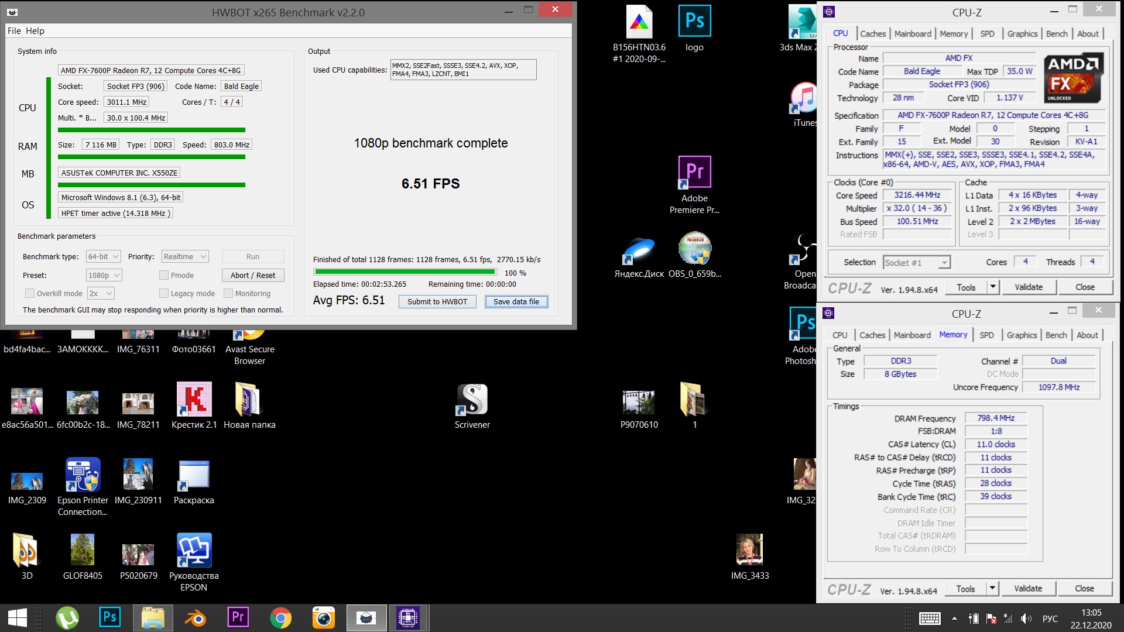This screenshot has height=632, width=1124.
Task: Open the Adobe Premiere Pro desktop shortcut
Action: pos(694,185)
